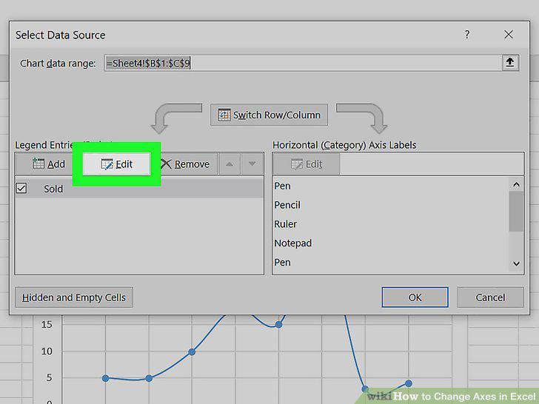
Task: Edit the Horizontal Category Axis Labels
Action: click(x=307, y=164)
